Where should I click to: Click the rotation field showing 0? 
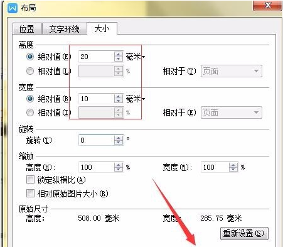click(x=97, y=140)
